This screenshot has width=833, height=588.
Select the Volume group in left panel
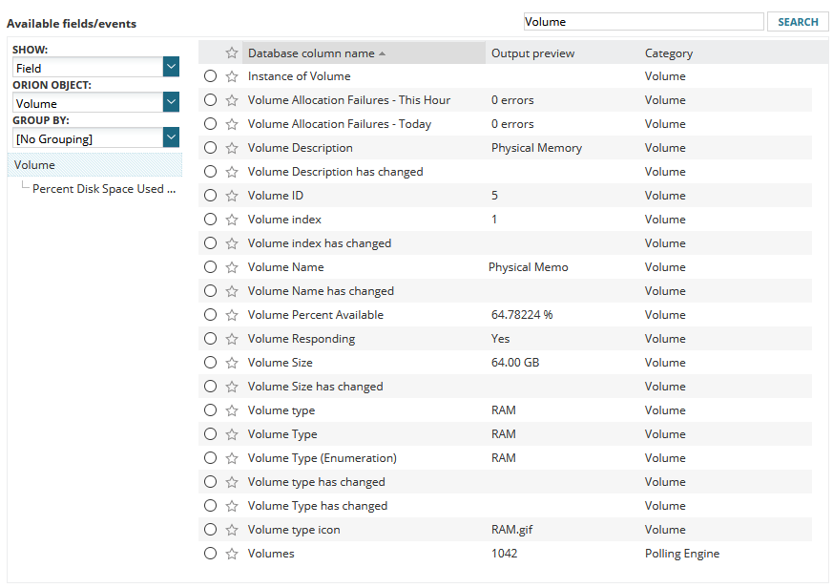34,164
